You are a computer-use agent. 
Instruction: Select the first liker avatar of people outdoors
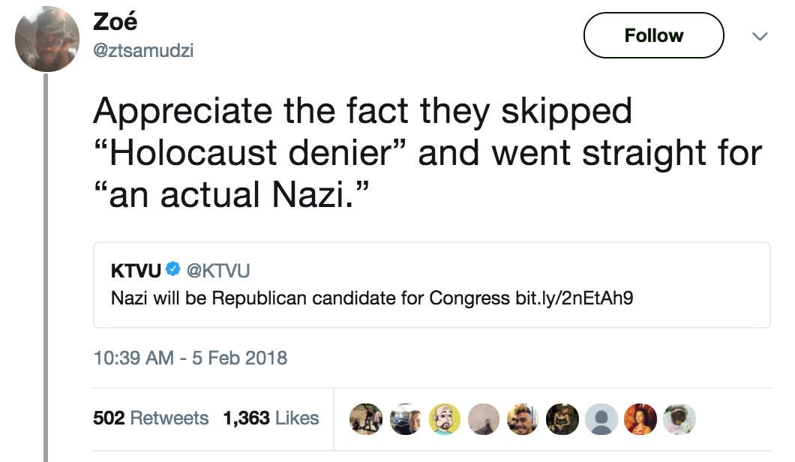[367, 418]
